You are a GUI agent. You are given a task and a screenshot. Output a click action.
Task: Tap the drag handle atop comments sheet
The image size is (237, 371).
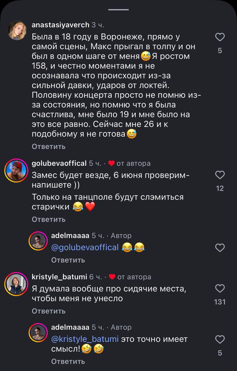(x=118, y=10)
